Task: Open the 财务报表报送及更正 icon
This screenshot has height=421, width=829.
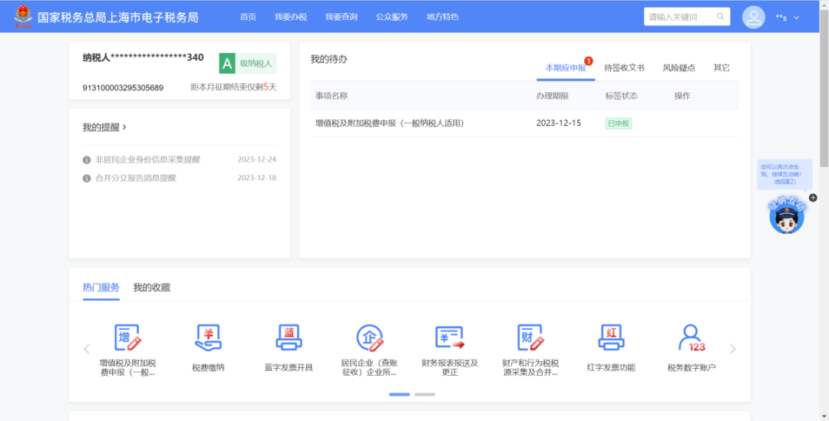Action: pos(450,338)
